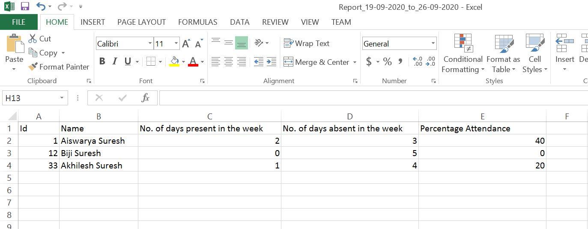
Task: Click the Insert Function fx icon
Action: point(145,98)
